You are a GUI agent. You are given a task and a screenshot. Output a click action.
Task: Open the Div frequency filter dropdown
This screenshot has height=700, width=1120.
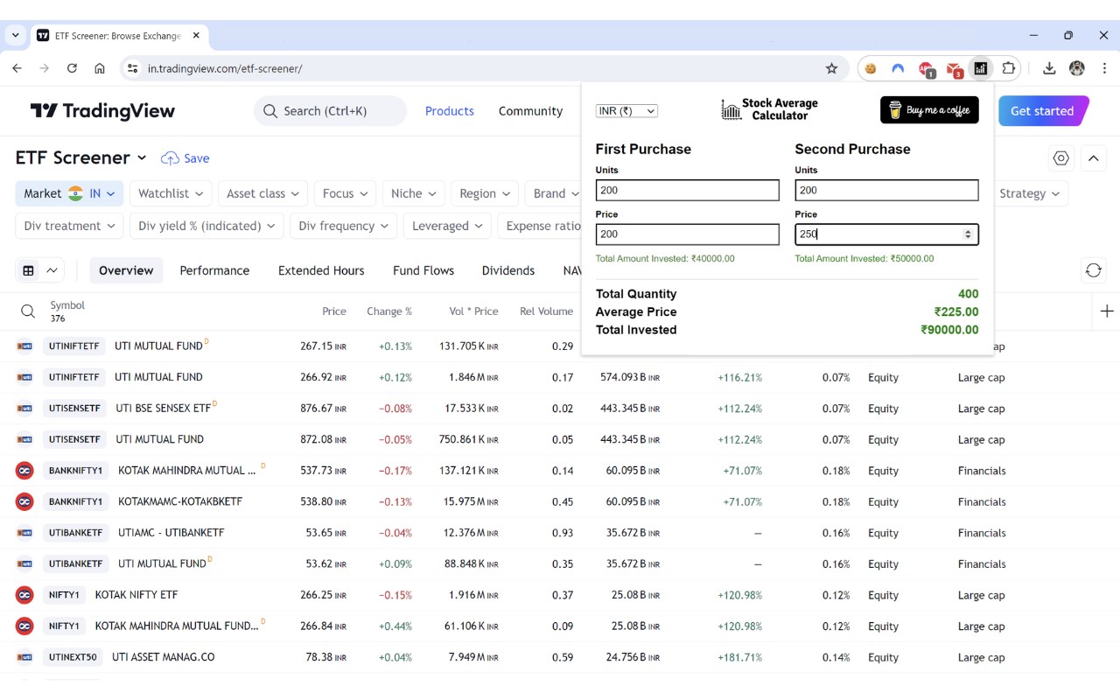click(343, 226)
